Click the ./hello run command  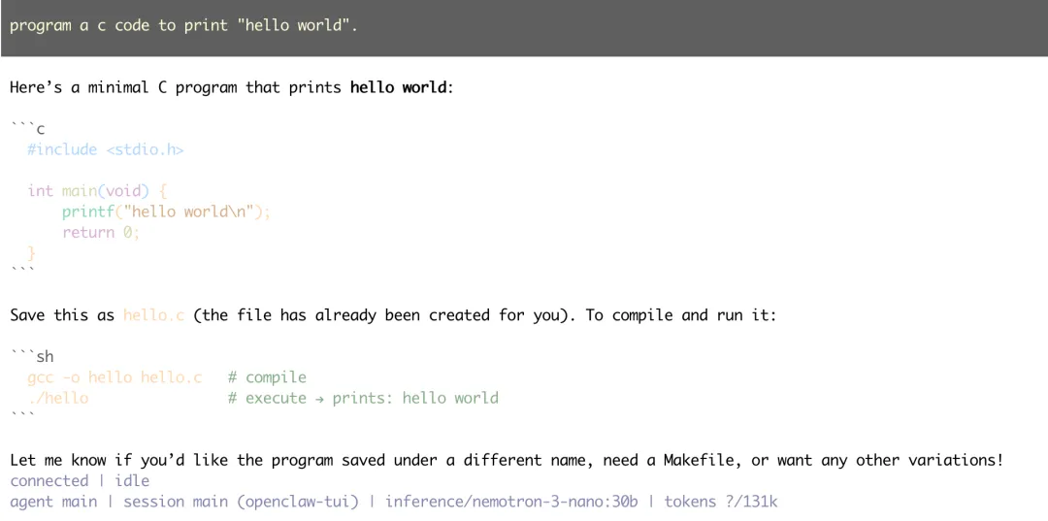[x=58, y=398]
